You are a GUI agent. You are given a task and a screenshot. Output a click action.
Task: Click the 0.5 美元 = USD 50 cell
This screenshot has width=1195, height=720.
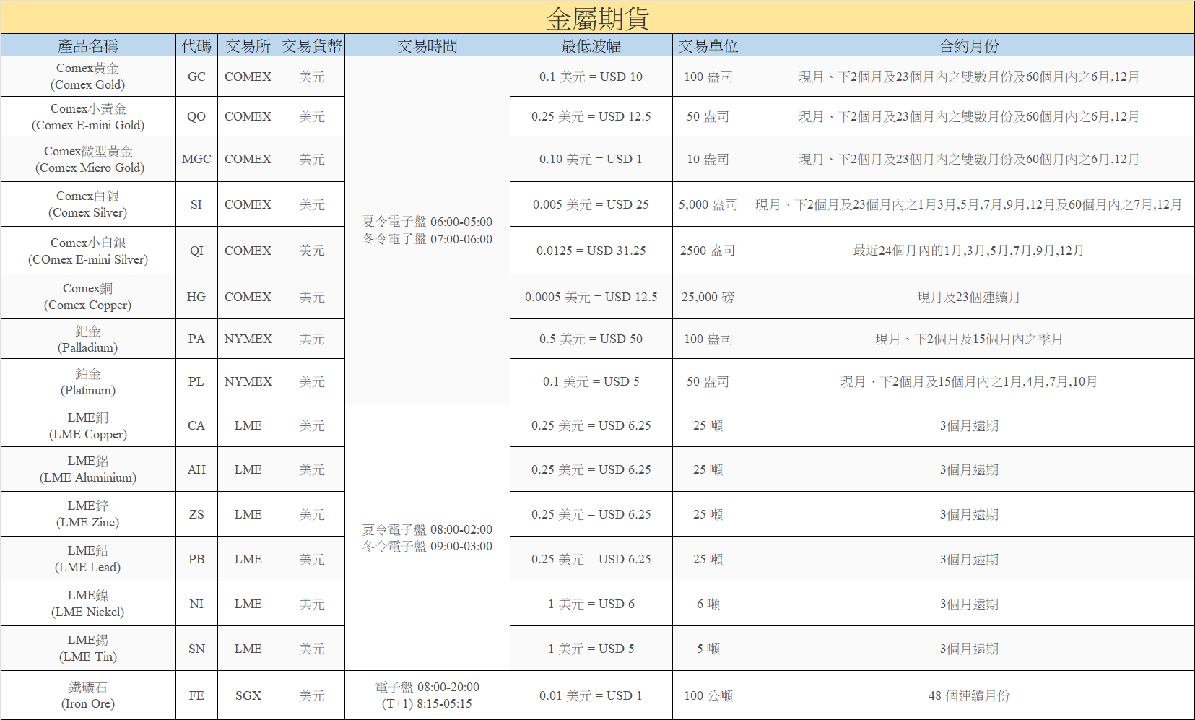(591, 339)
